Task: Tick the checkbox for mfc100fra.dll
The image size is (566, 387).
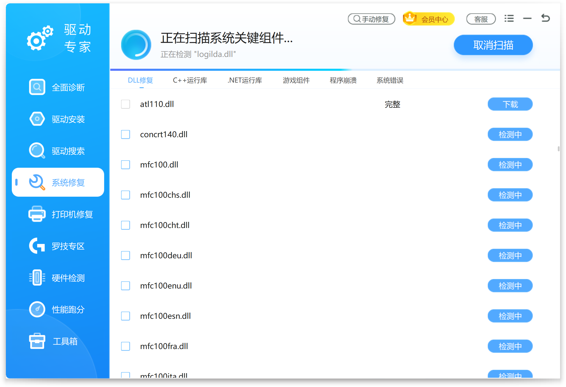Action: (x=125, y=346)
